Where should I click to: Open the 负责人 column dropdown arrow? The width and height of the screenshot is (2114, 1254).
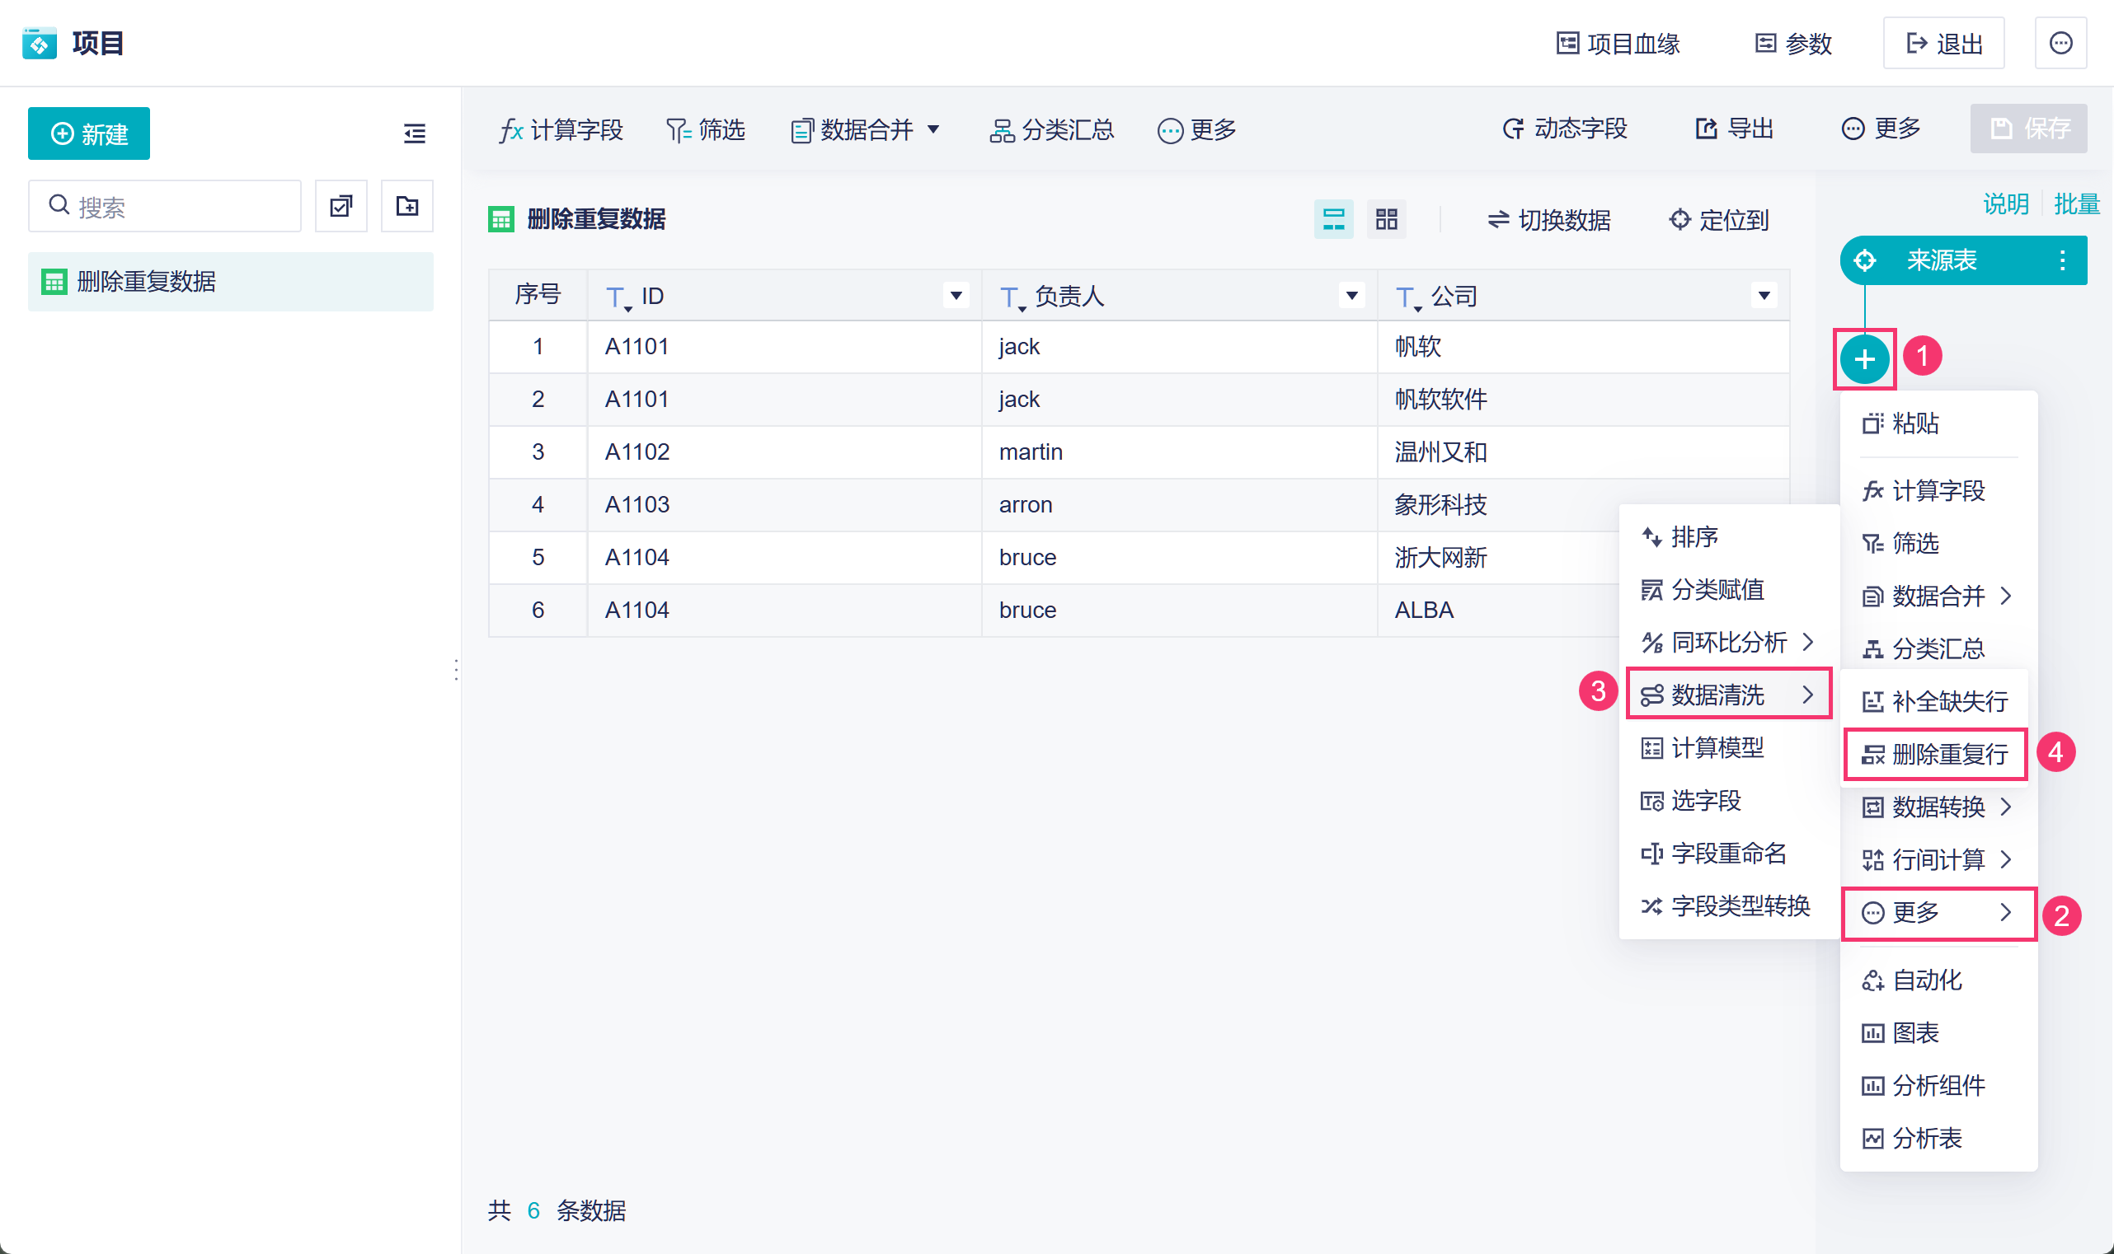click(1351, 295)
